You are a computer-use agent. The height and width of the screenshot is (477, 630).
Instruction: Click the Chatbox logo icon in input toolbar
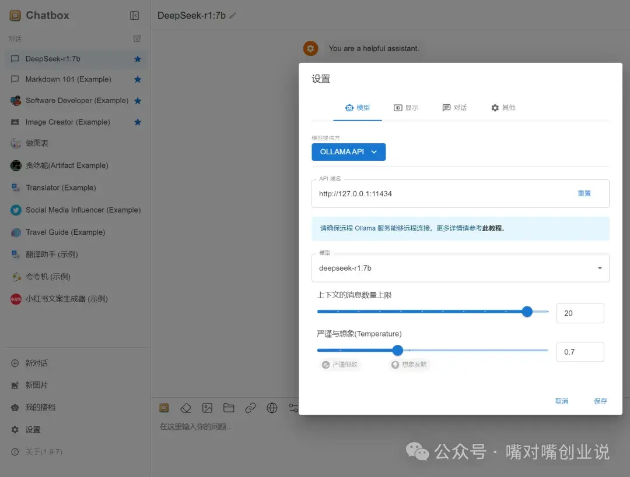point(164,408)
